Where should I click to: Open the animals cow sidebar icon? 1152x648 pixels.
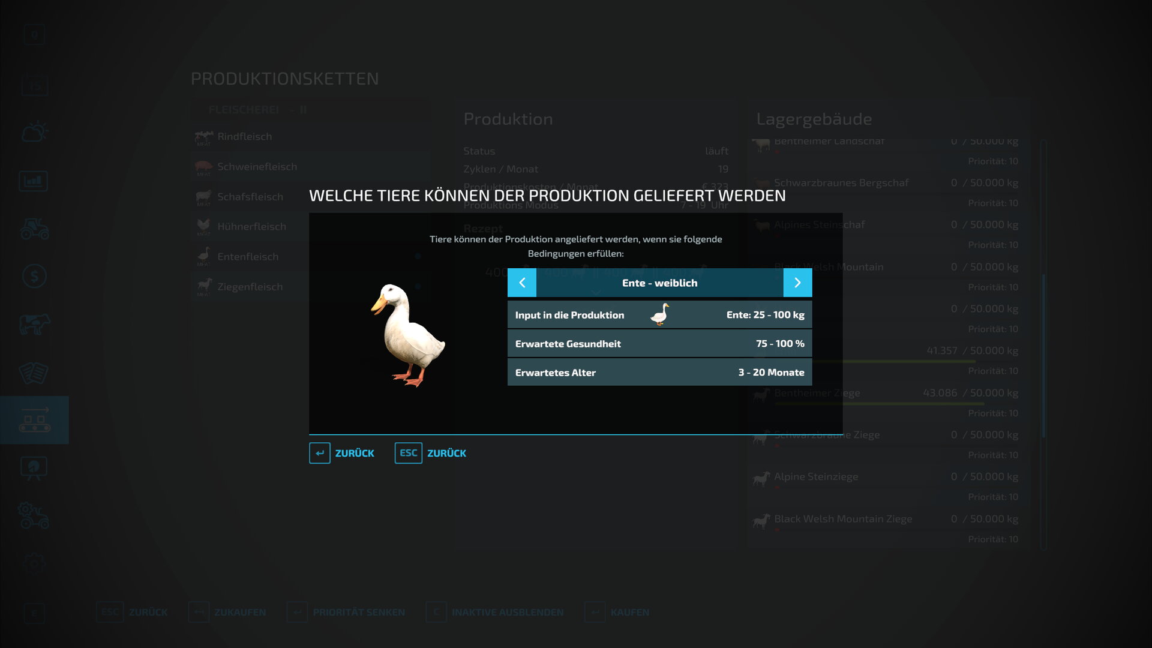[x=34, y=324]
